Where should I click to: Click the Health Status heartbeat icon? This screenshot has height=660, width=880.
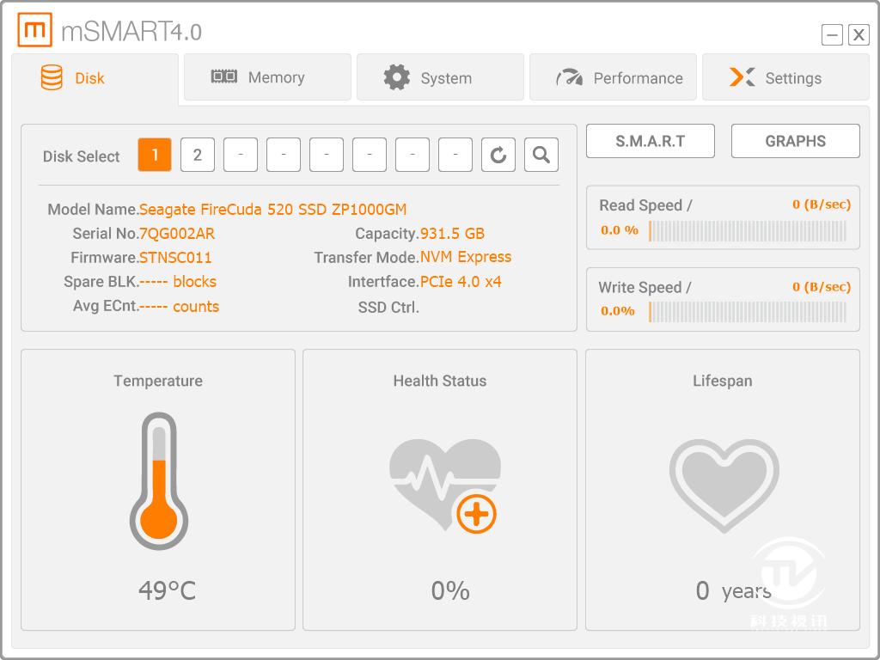coord(444,486)
